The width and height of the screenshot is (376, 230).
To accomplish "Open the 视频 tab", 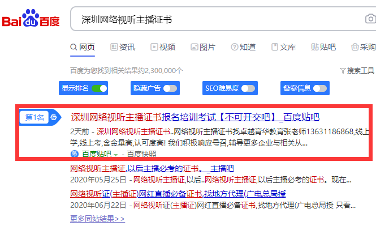I will pyautogui.click(x=163, y=47).
